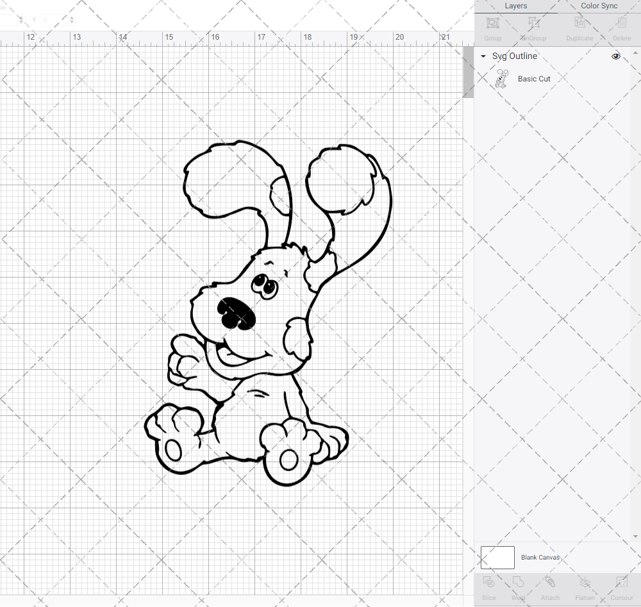Select the dog outline image on canvas
The height and width of the screenshot is (607, 641).
click(268, 313)
